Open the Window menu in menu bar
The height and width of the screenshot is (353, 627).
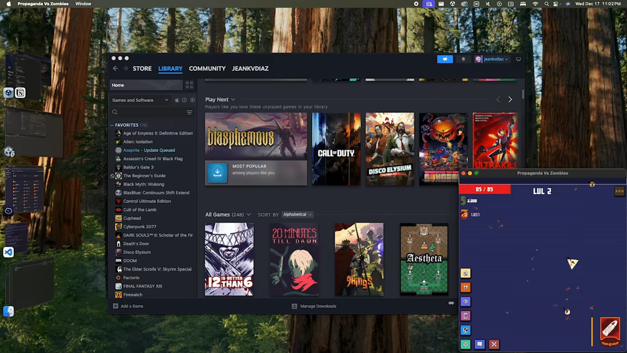point(83,4)
